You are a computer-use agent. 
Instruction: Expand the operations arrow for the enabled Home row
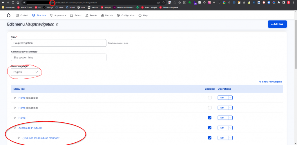[x=231, y=118]
